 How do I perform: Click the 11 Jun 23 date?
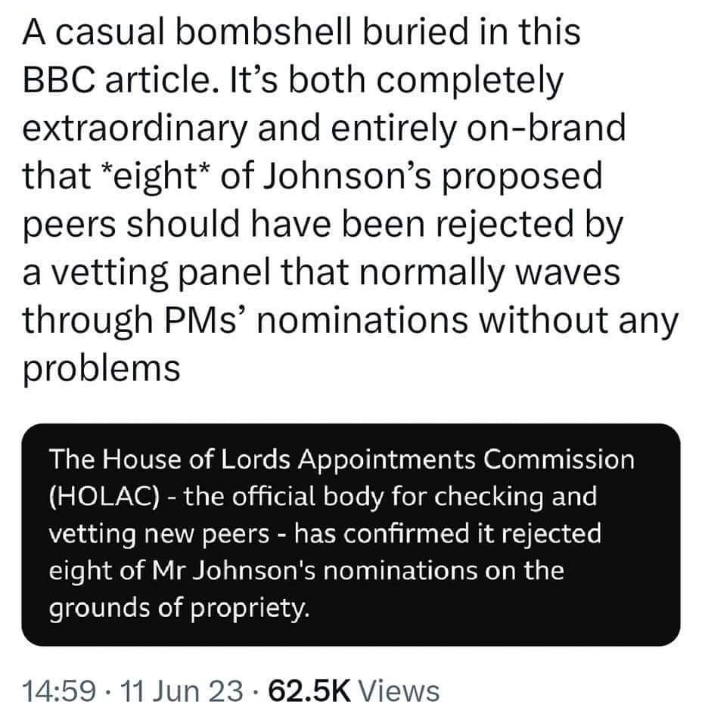pos(182,691)
